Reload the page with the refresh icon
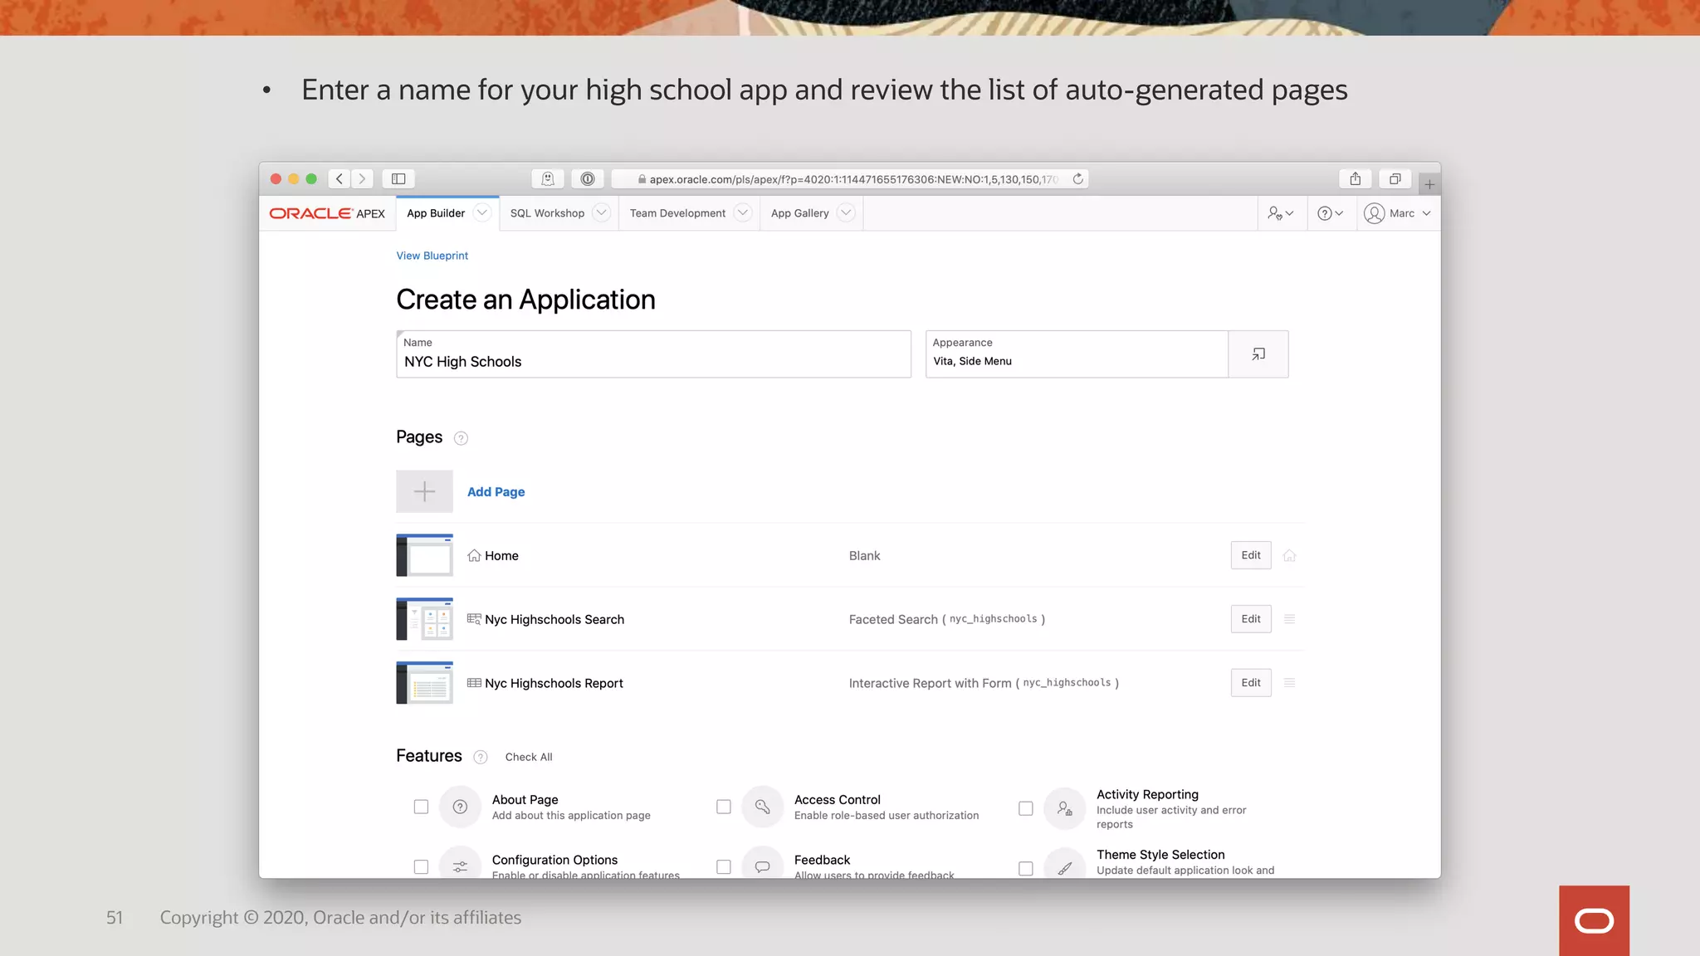Screen dimensions: 1700x956 (x=1077, y=178)
